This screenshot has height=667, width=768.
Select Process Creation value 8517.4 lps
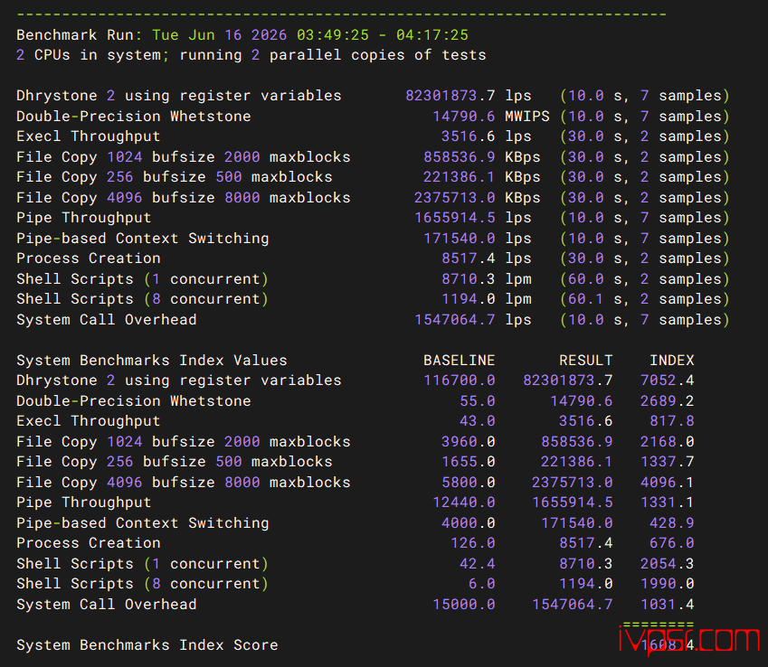[x=486, y=258]
